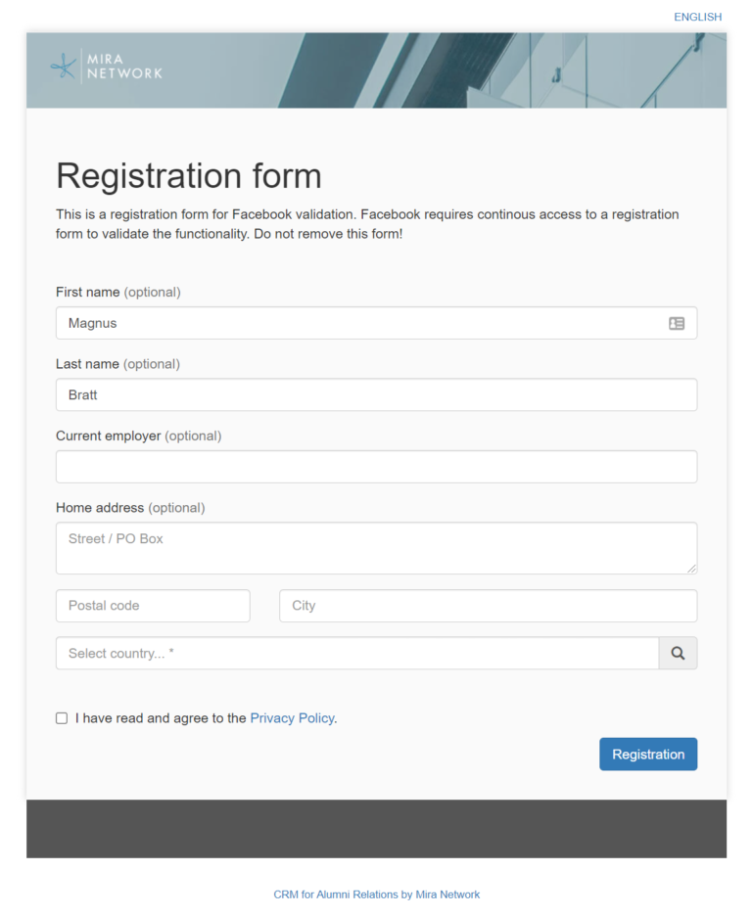This screenshot has height=917, width=752.
Task: Click the 'I have read and agree' label
Action: pyautogui.click(x=161, y=718)
